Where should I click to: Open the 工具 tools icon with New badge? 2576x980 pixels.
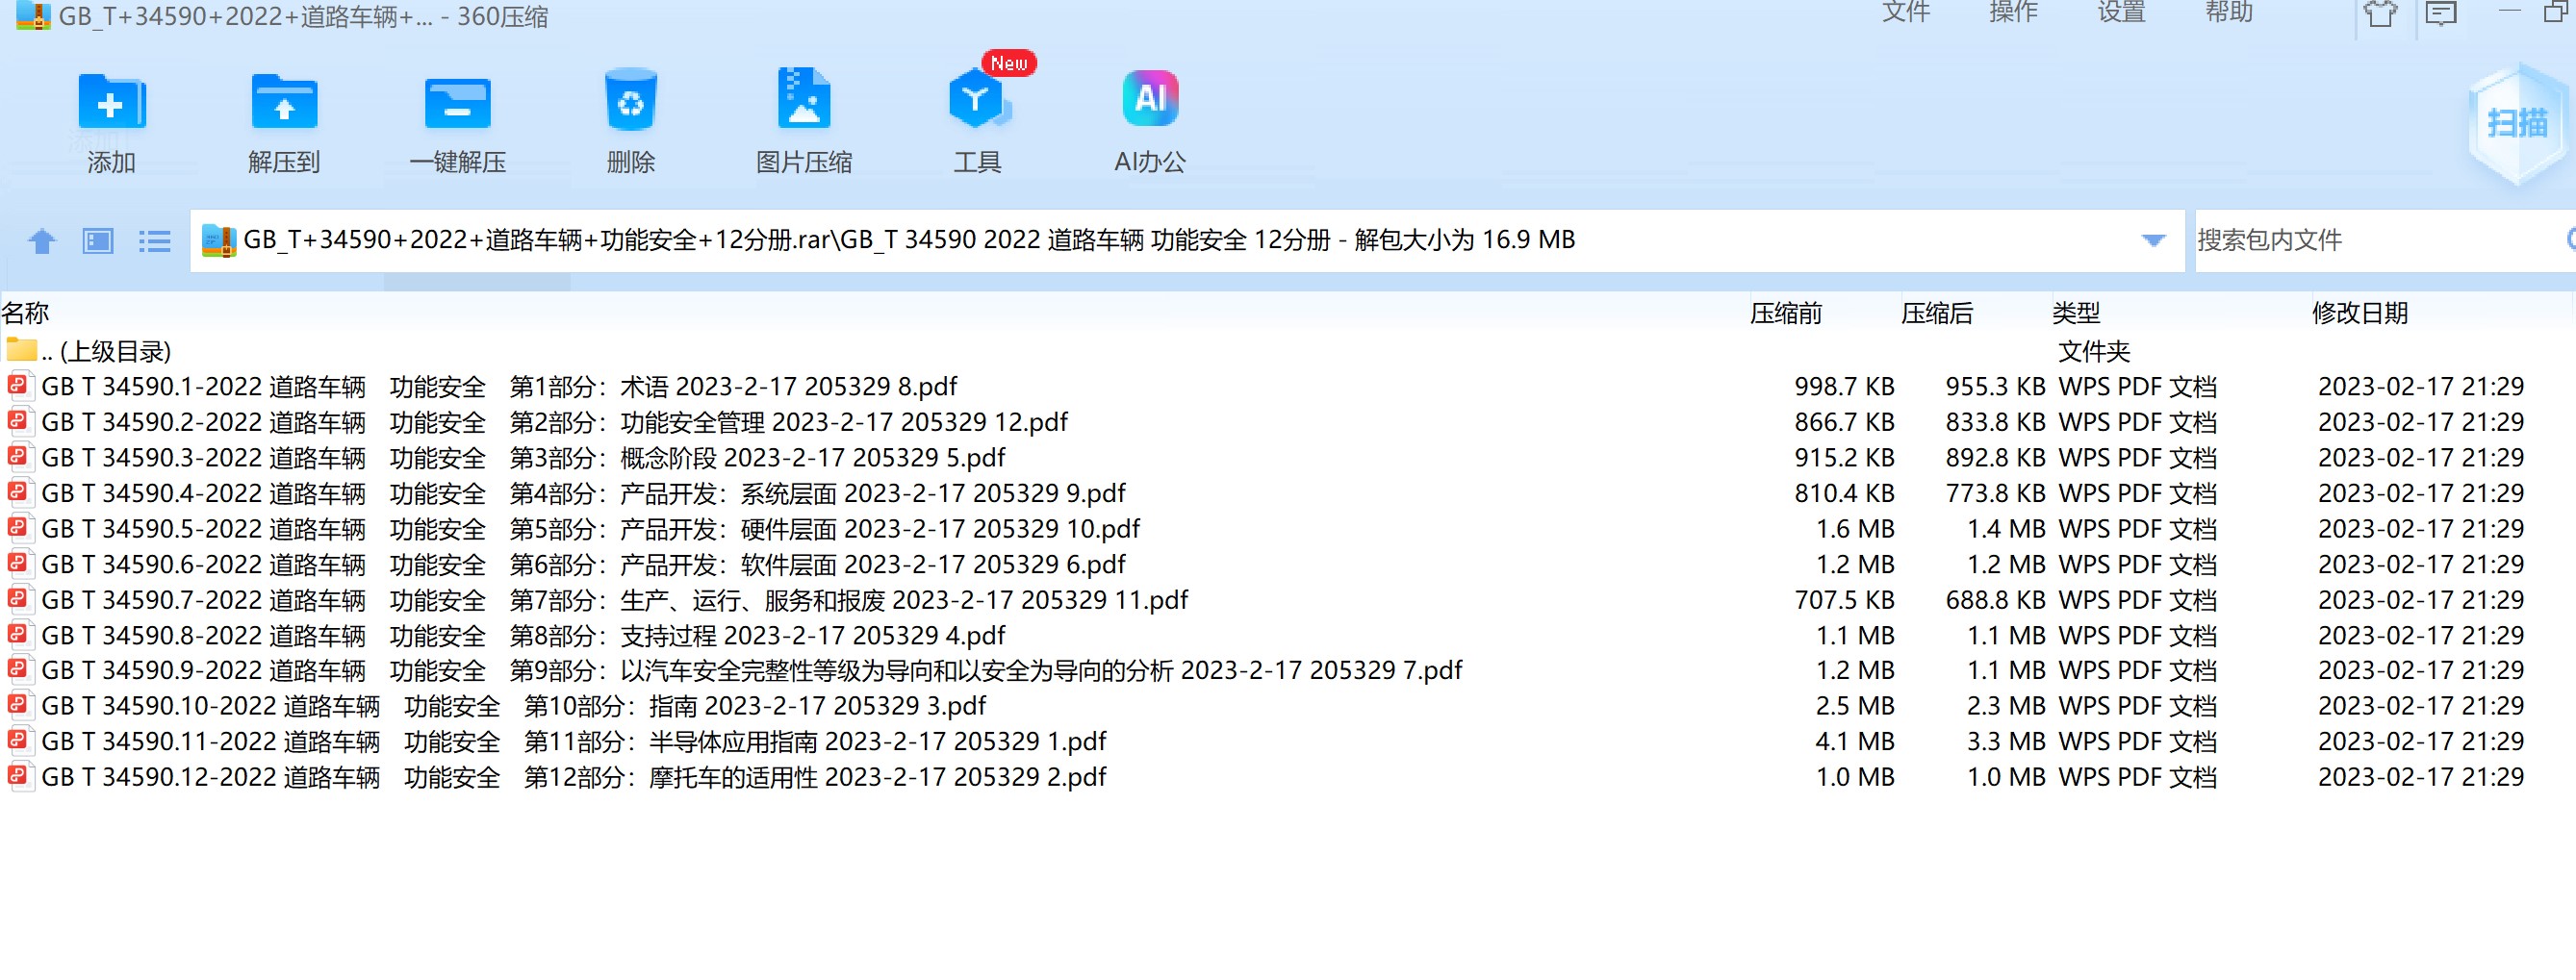(x=979, y=98)
